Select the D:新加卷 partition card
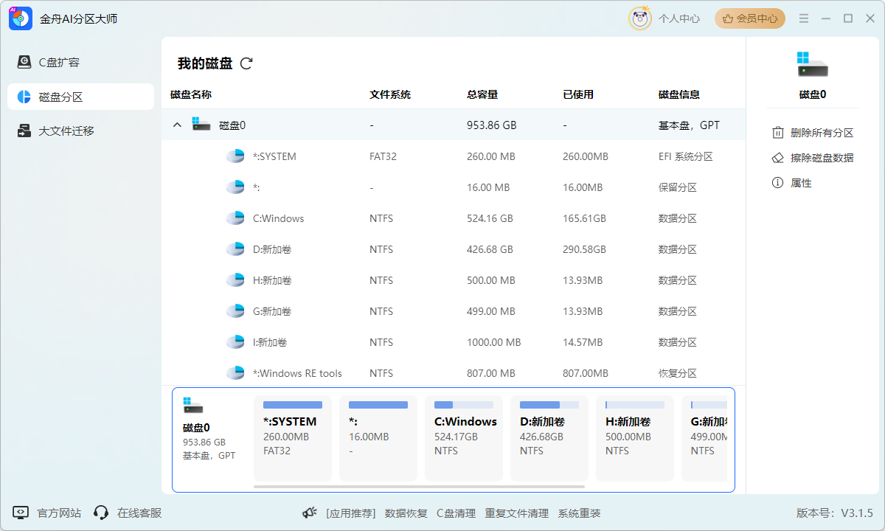The image size is (885, 531). pos(549,438)
